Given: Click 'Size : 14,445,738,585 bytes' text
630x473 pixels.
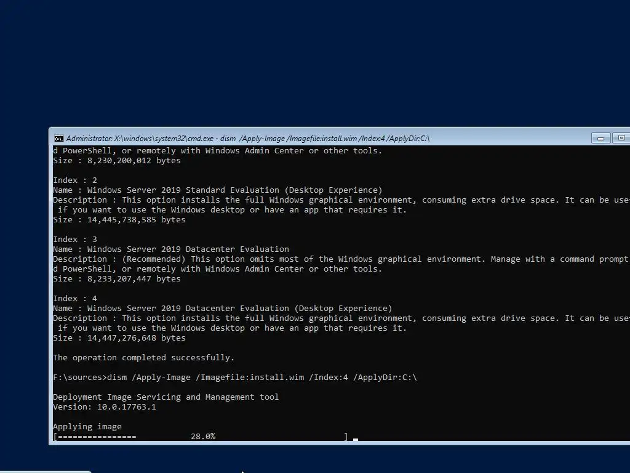Looking at the screenshot, I should [x=119, y=220].
